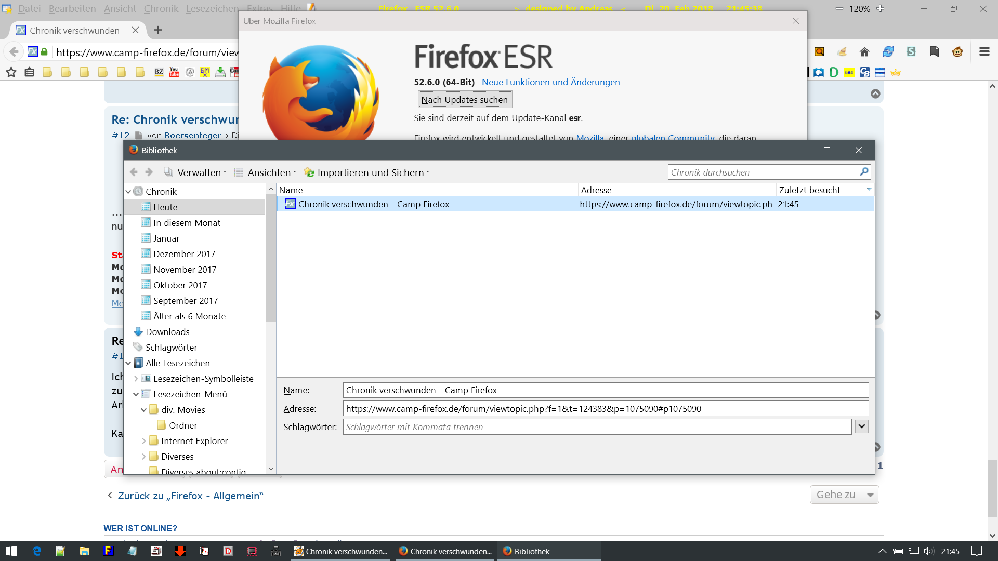Open Neue Funktionen und Änderungen link
998x561 pixels.
(x=550, y=82)
